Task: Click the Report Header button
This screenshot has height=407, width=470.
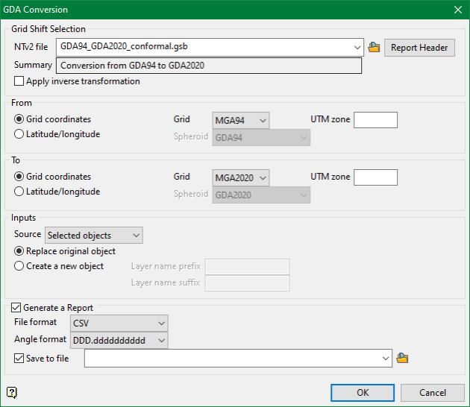Action: [x=419, y=48]
